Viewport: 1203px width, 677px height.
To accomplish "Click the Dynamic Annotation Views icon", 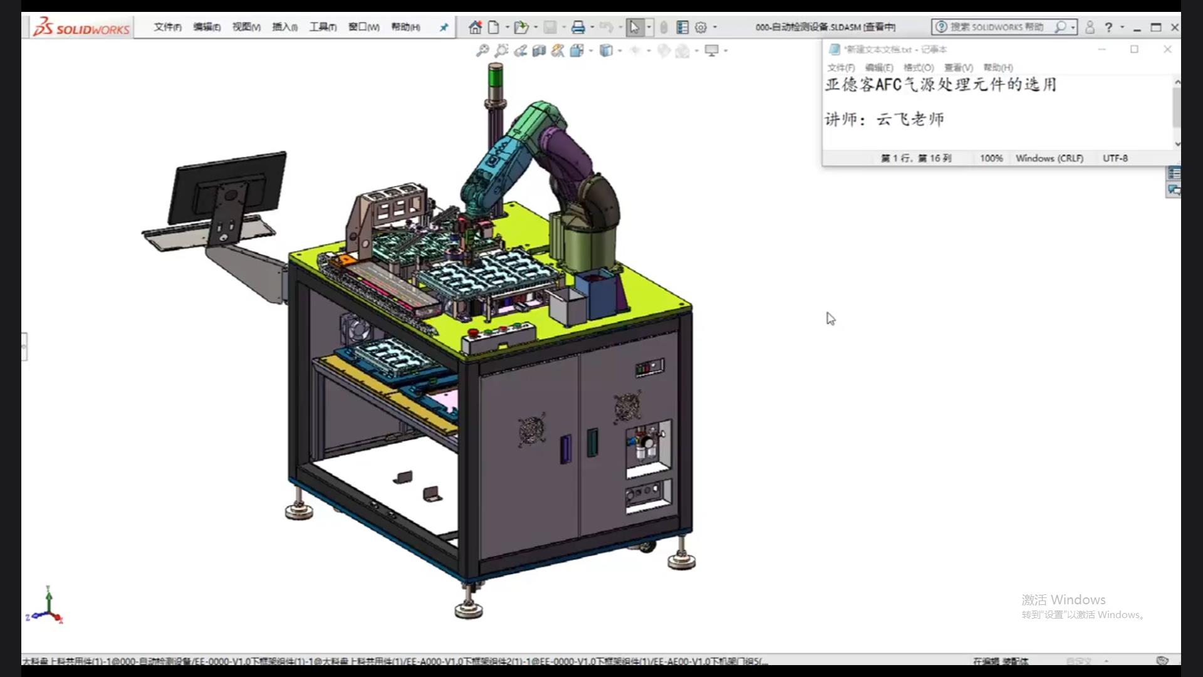I will 558,51.
